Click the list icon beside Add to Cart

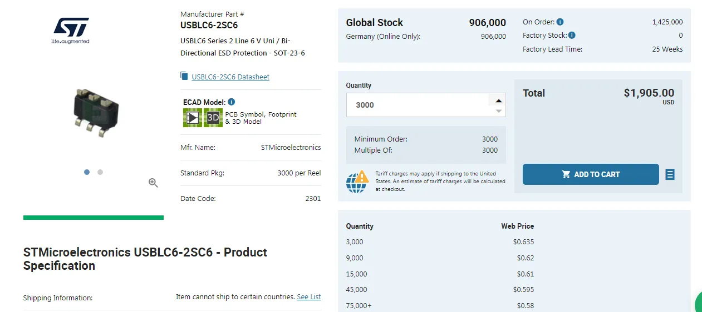pos(670,174)
